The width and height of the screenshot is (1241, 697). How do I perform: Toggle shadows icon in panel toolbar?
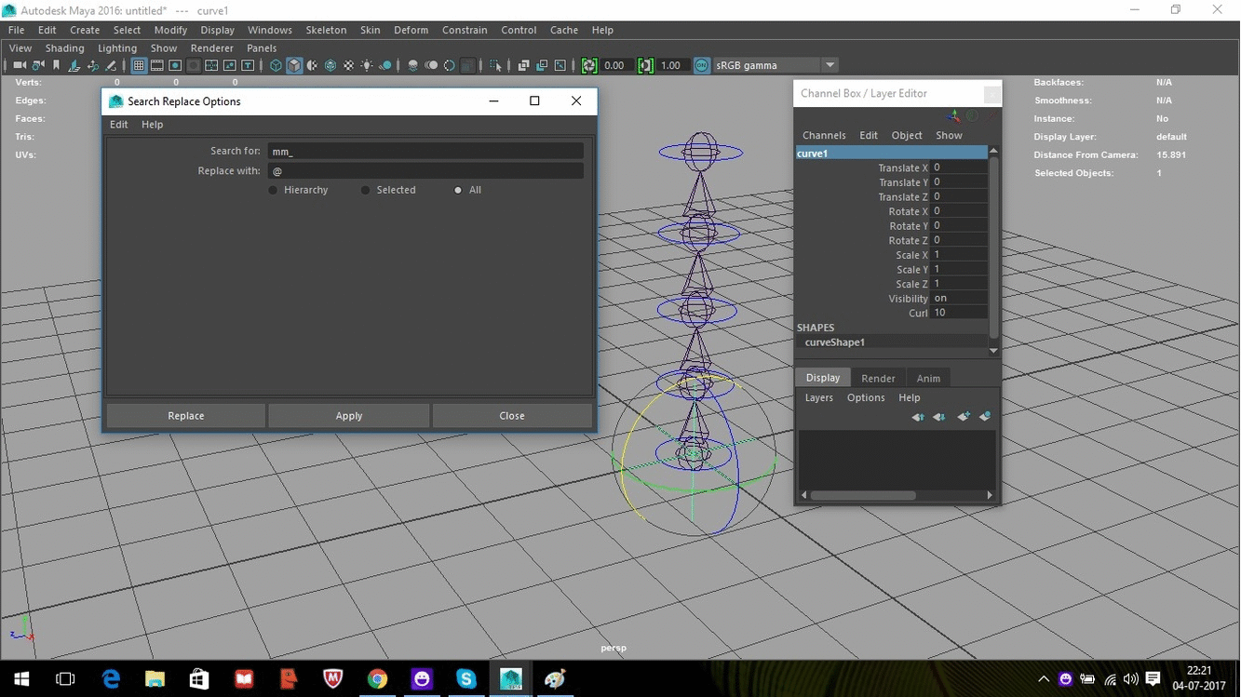(x=384, y=65)
